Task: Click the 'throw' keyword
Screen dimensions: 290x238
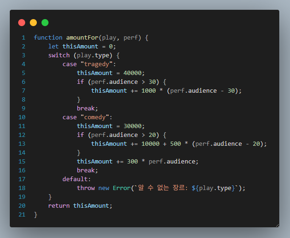Action: 86,188
